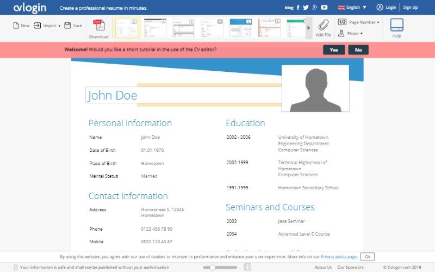The height and width of the screenshot is (272, 435).
Task: Click the Date of Birth value 01.01.1970
Action: point(152,150)
